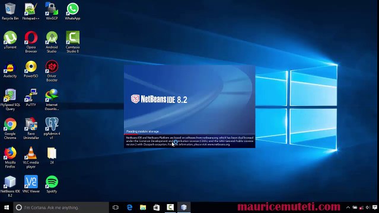Select the PuTTY desktop icon
The width and height of the screenshot is (379, 213).
31,98
